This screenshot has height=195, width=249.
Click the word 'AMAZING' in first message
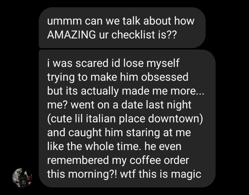click(x=71, y=35)
